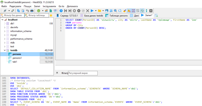Open the Інструменти menu

click(49, 6)
